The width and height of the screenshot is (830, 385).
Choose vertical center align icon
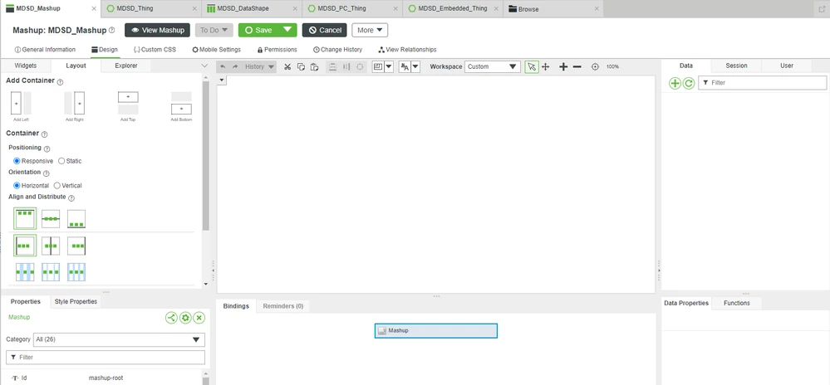51,218
